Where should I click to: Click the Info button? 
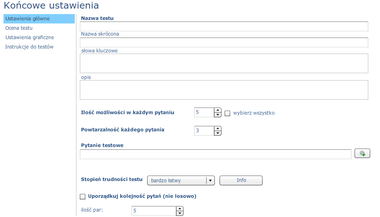point(241,180)
